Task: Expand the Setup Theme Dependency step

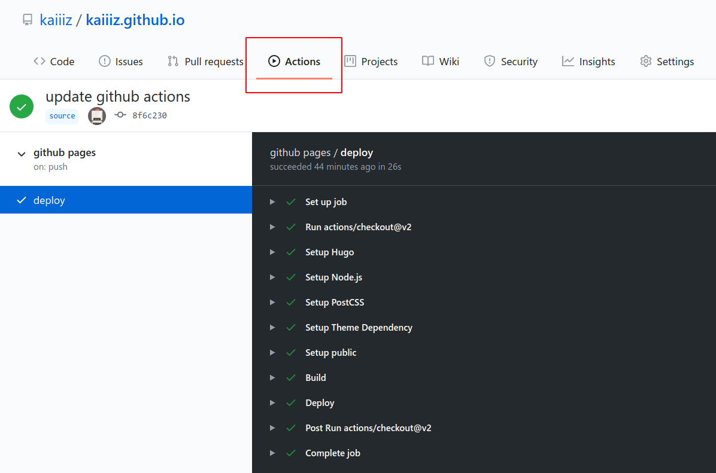Action: point(272,328)
